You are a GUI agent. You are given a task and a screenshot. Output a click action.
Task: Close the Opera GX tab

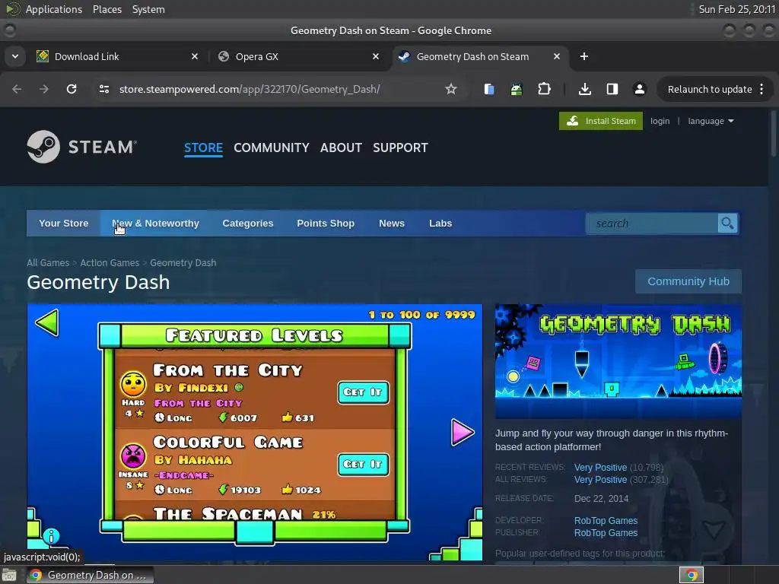(376, 56)
